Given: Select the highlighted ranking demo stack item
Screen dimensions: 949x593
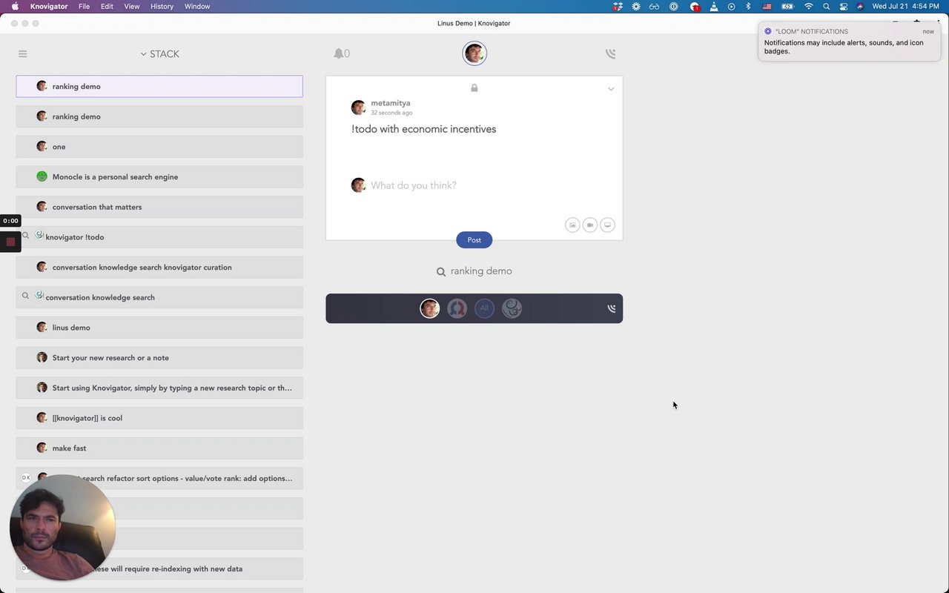Looking at the screenshot, I should point(159,86).
